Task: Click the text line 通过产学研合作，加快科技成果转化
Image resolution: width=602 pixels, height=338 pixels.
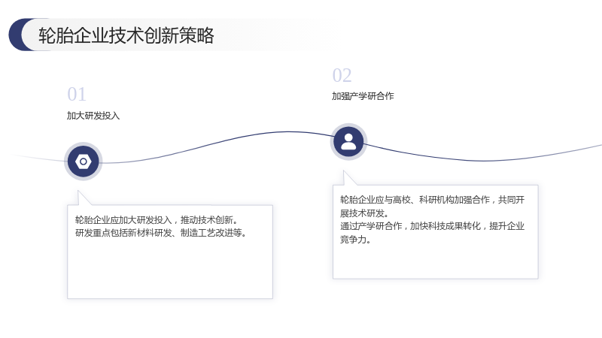Action: point(410,226)
